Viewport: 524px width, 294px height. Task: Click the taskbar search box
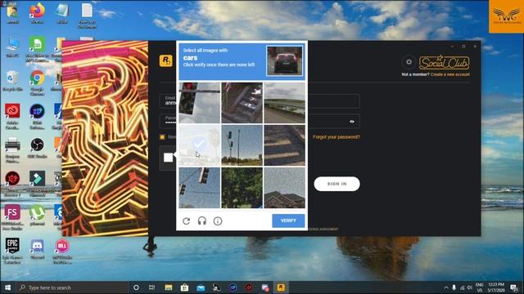71,287
